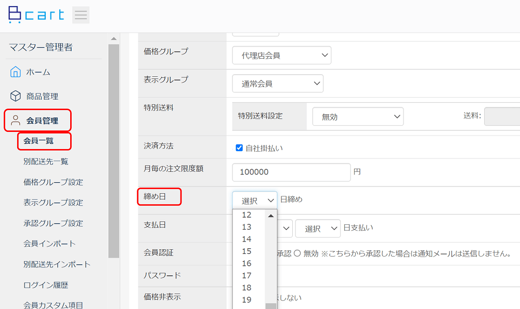Open 表示グループ設定 in the sidebar
520x309 pixels.
click(53, 203)
